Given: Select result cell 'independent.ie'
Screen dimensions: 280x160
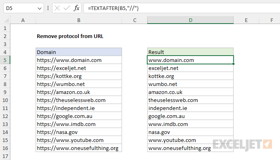Looking at the screenshot, I should (x=190, y=108).
